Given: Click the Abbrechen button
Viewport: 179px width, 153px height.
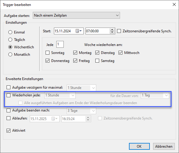Looking at the screenshot, I should tap(164, 146).
